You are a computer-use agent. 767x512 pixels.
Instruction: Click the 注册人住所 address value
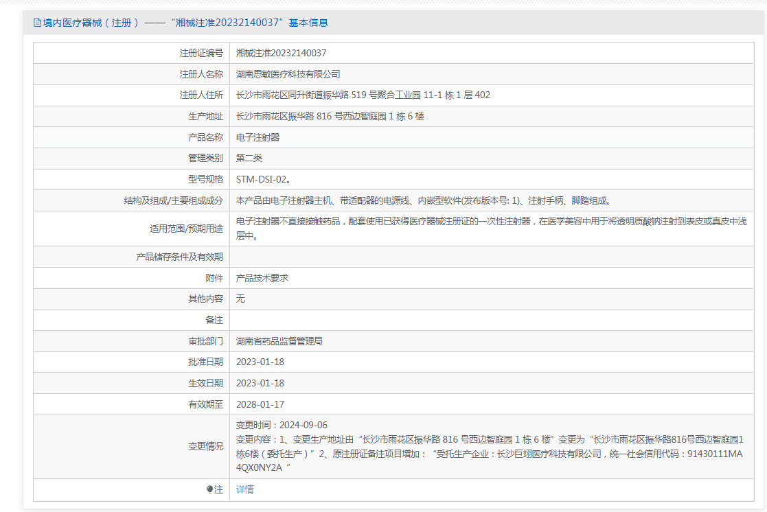(x=363, y=95)
